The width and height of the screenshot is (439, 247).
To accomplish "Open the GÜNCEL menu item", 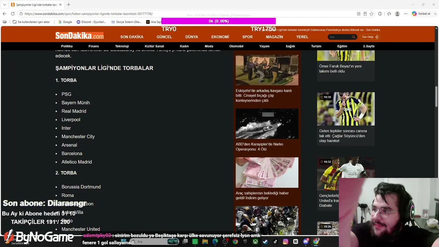I will [164, 37].
